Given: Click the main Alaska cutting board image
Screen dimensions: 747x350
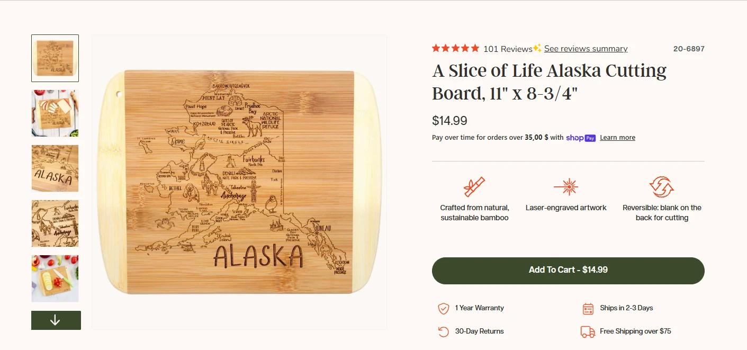Looking at the screenshot, I should click(239, 182).
